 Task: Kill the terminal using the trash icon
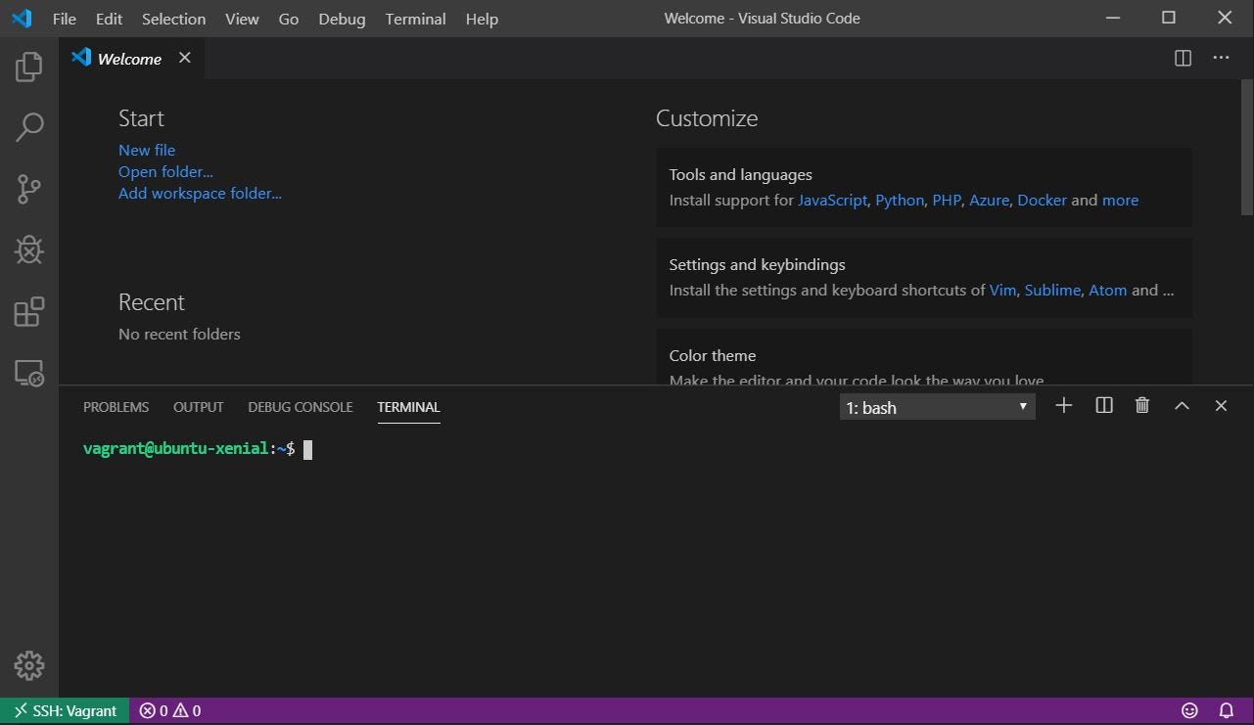click(1141, 405)
